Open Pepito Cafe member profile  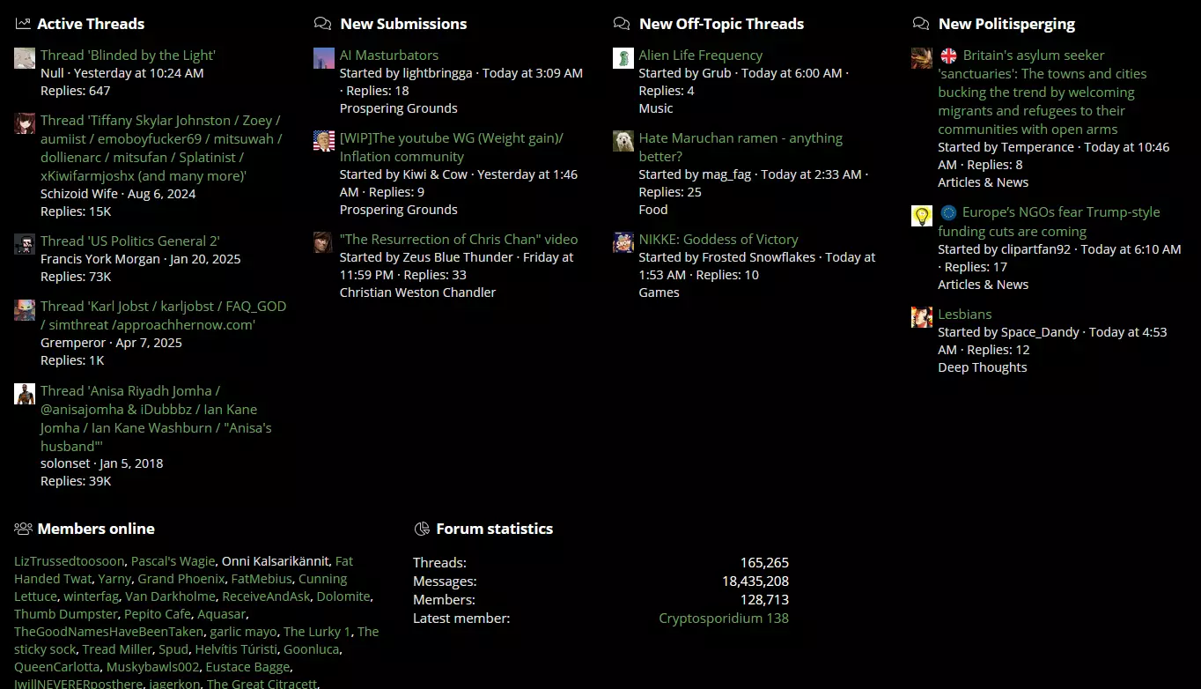point(158,615)
